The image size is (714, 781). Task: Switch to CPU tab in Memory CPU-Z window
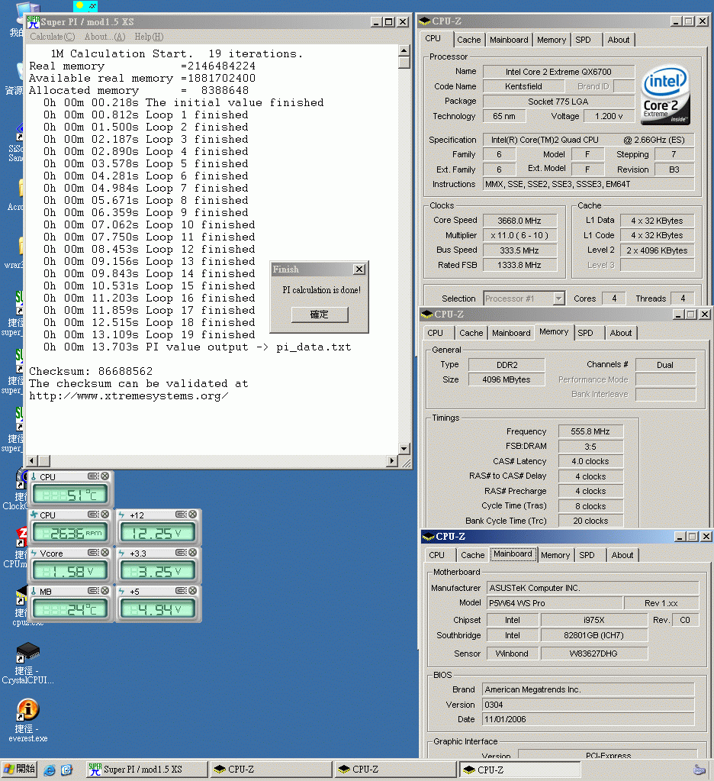pos(436,333)
